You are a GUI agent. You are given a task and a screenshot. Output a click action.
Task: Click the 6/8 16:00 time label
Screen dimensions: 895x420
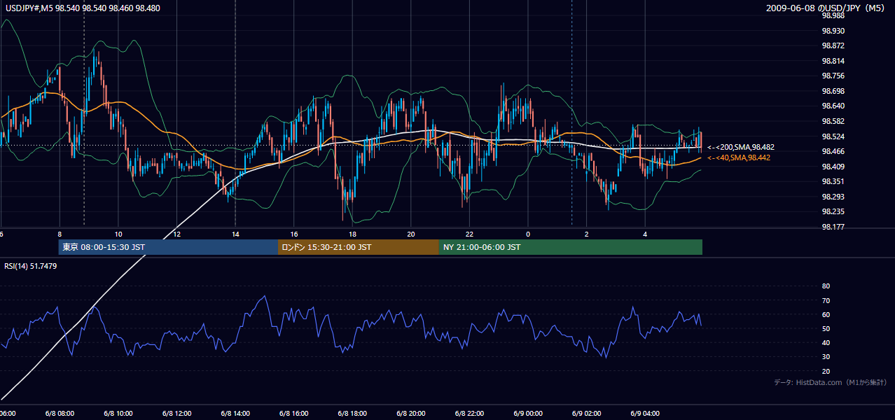pyautogui.click(x=294, y=414)
